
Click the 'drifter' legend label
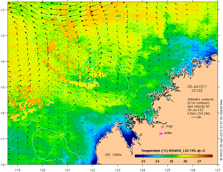pos(168,133)
